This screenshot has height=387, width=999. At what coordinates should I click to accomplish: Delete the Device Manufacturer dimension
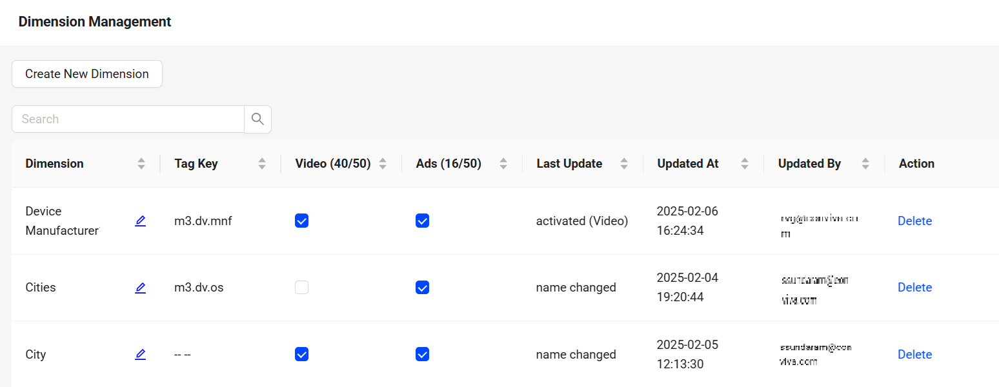click(914, 221)
